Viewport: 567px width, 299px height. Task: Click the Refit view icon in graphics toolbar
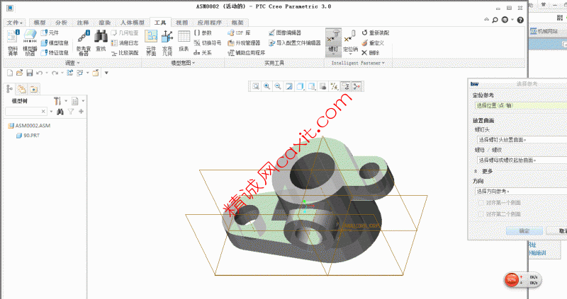256,86
